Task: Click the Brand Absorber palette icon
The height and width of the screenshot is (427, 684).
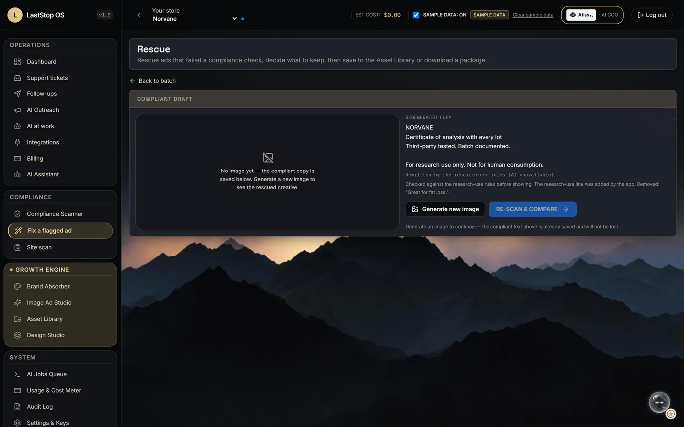Action: click(17, 286)
